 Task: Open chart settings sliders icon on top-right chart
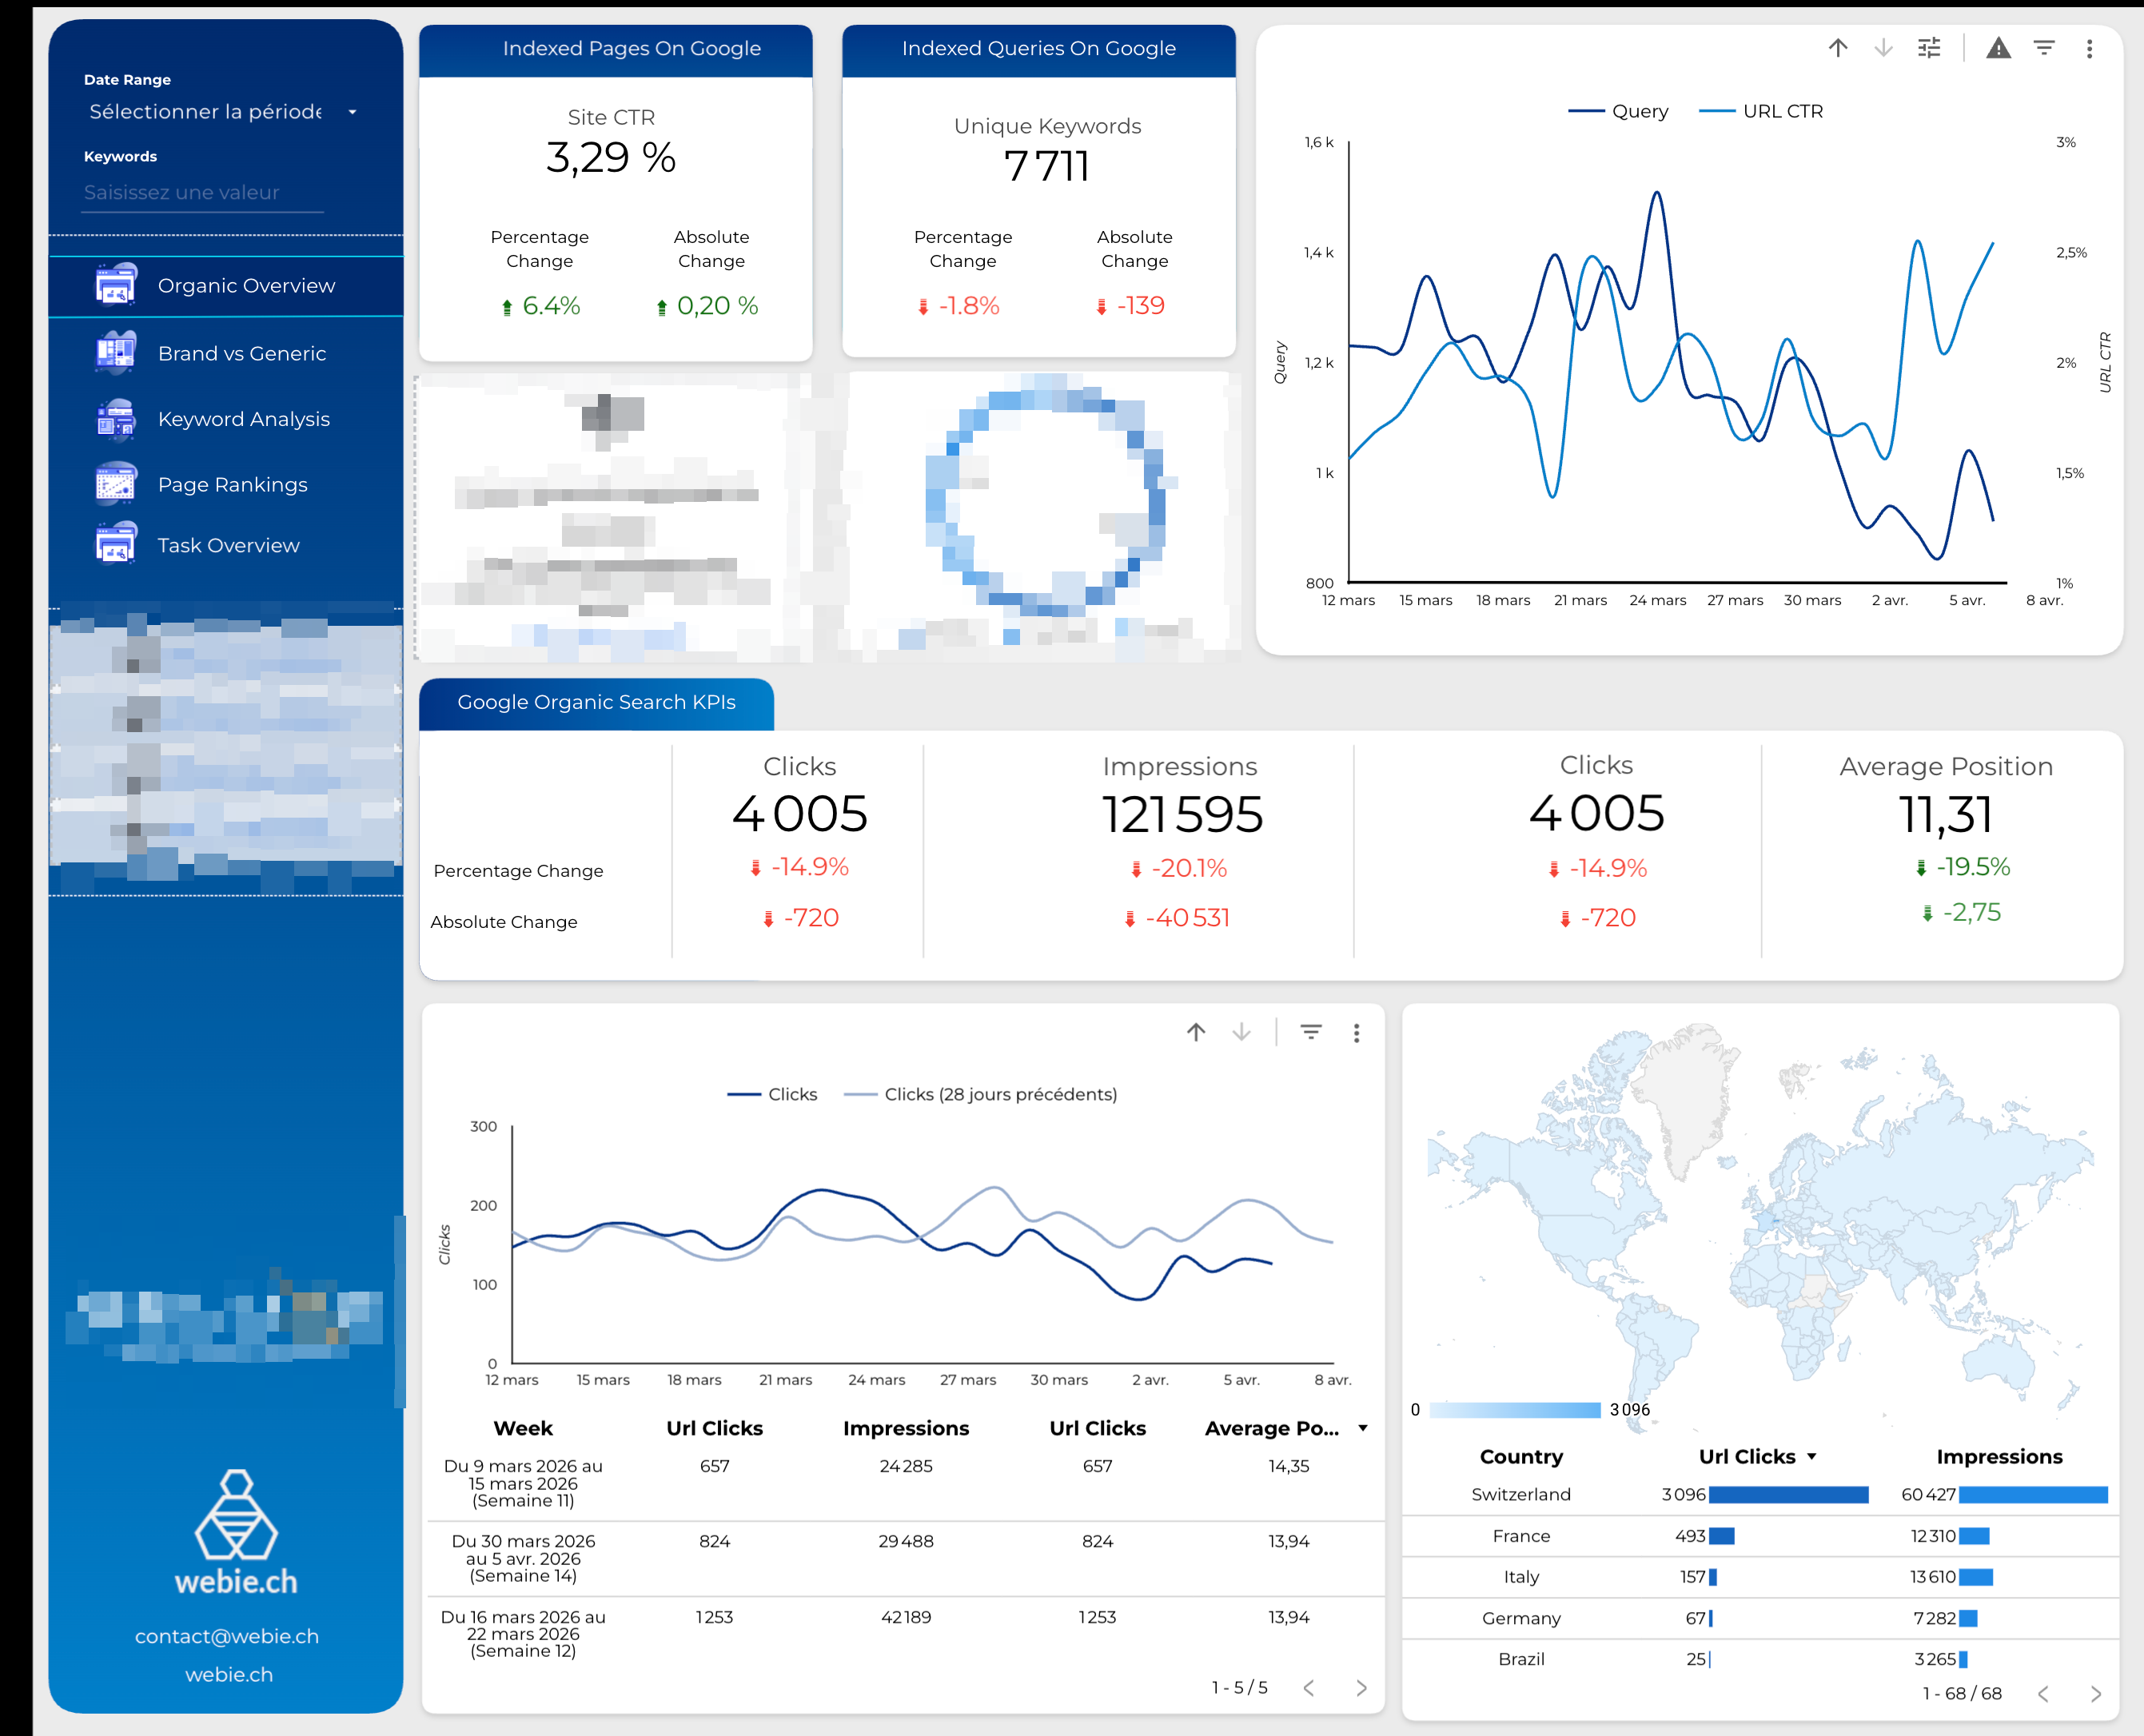1930,47
